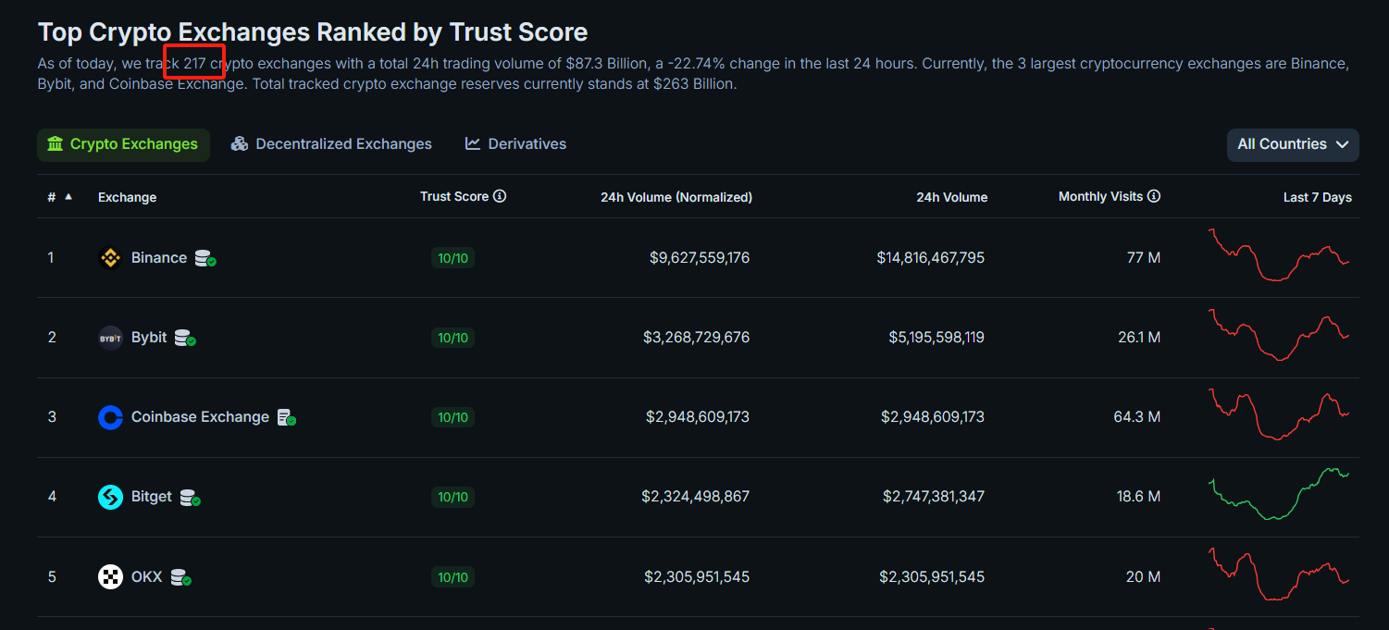The image size is (1389, 630).
Task: Click the normalized volume $2,324,498,867
Action: [x=696, y=497]
